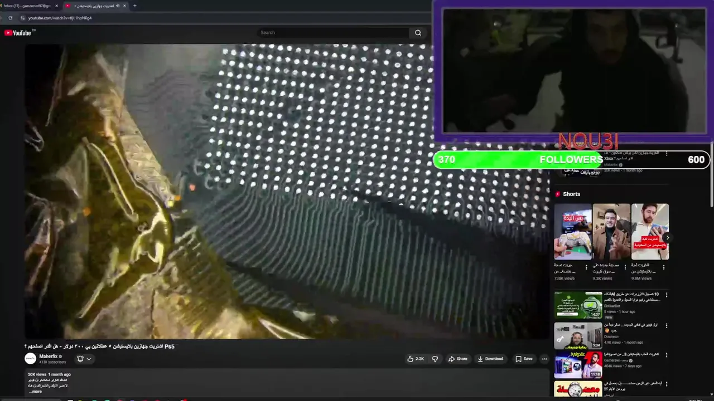Open site information icon beside the URL
This screenshot has height=401, width=714.
[x=22, y=18]
